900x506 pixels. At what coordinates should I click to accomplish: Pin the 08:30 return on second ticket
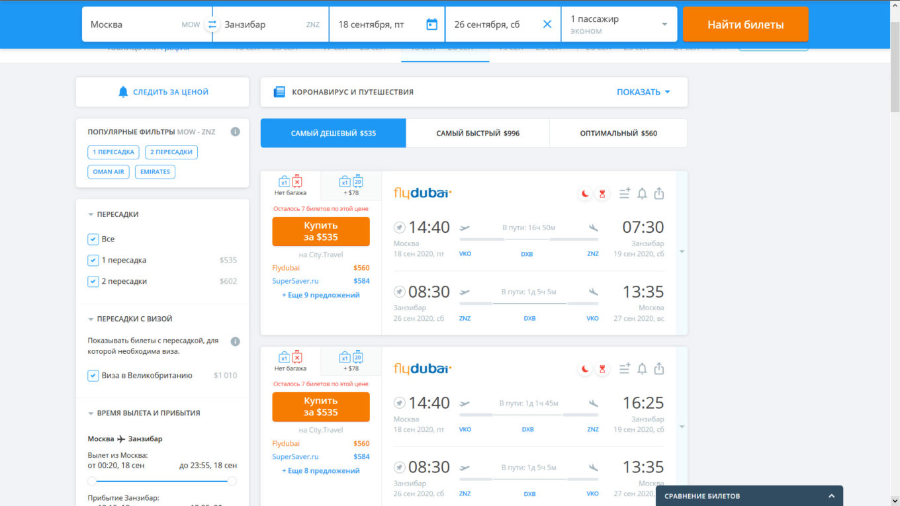pos(400,467)
